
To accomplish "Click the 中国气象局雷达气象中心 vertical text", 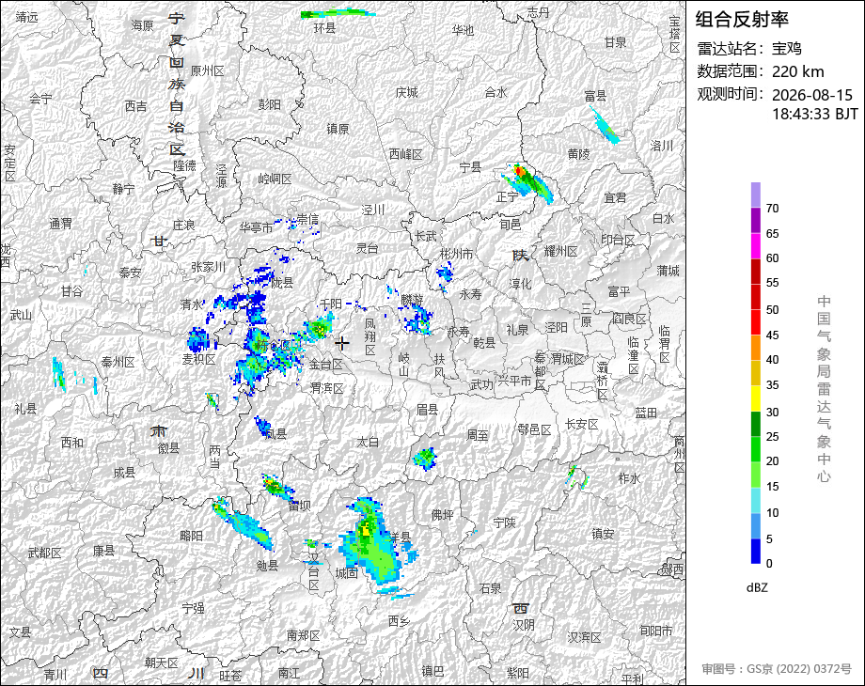I will click(x=823, y=389).
